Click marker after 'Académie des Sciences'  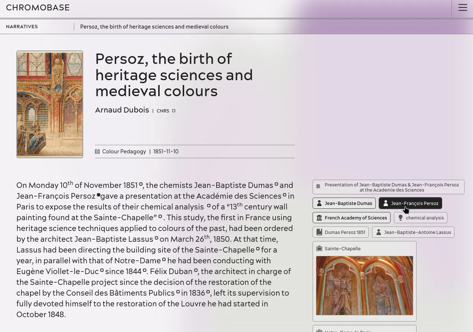tap(285, 195)
